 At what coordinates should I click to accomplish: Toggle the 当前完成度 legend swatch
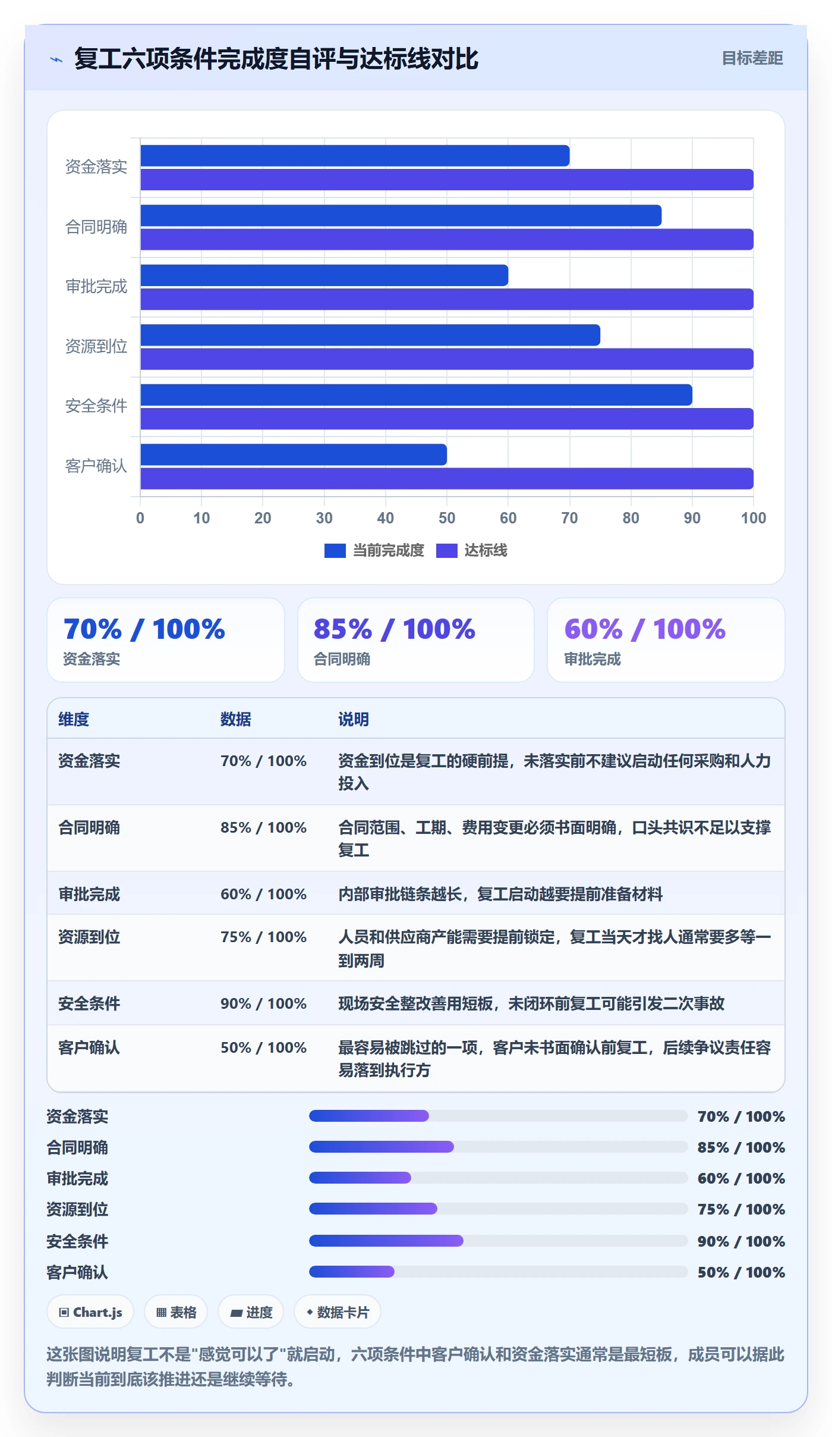[x=335, y=551]
